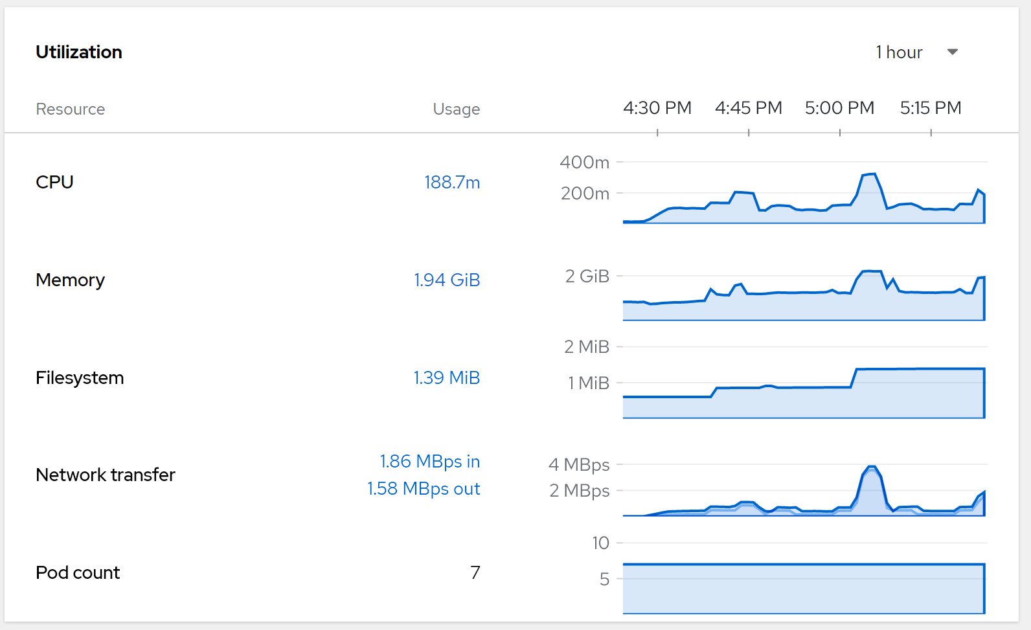Open Filesystem usage 1.39 MiB link

pos(446,378)
